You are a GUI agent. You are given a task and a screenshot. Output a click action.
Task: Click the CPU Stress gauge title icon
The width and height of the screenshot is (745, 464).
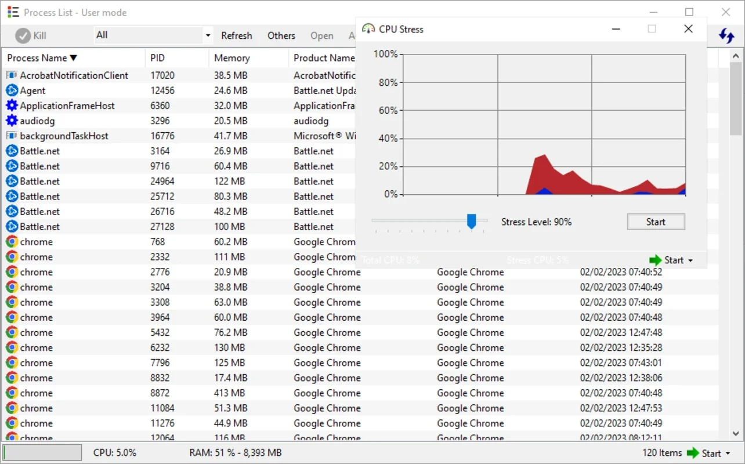tap(368, 29)
